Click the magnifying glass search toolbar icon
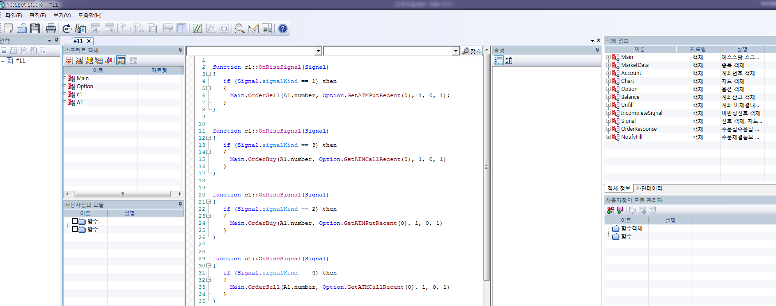This screenshot has height=306, width=776. (240, 29)
